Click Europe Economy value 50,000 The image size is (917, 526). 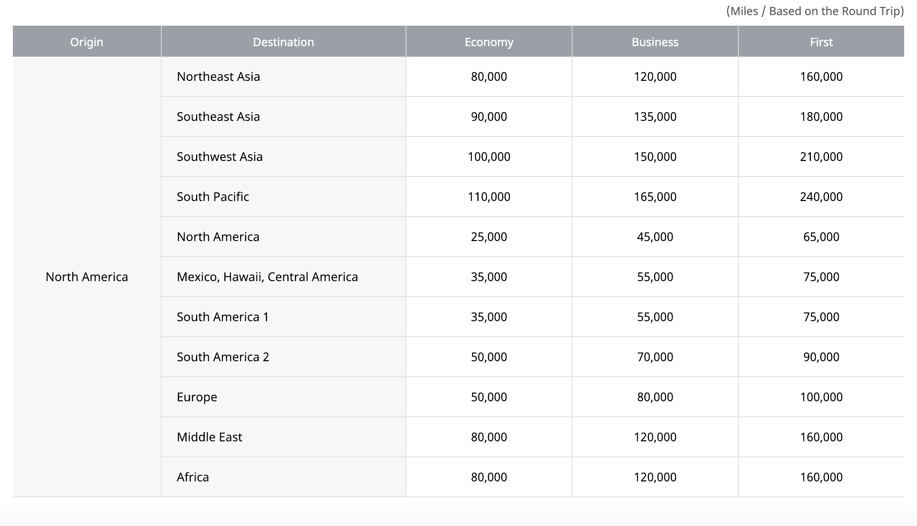[x=489, y=397]
